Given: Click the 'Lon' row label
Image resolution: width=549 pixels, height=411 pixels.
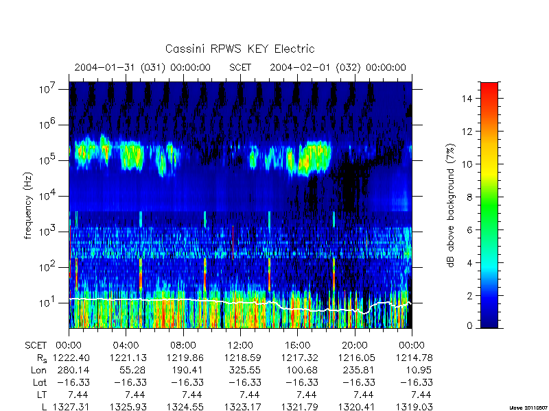Looking at the screenshot, I should pyautogui.click(x=38, y=370).
